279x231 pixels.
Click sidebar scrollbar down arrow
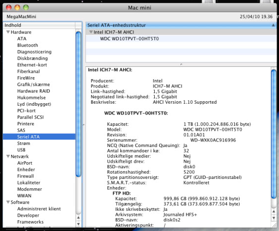tap(78, 224)
